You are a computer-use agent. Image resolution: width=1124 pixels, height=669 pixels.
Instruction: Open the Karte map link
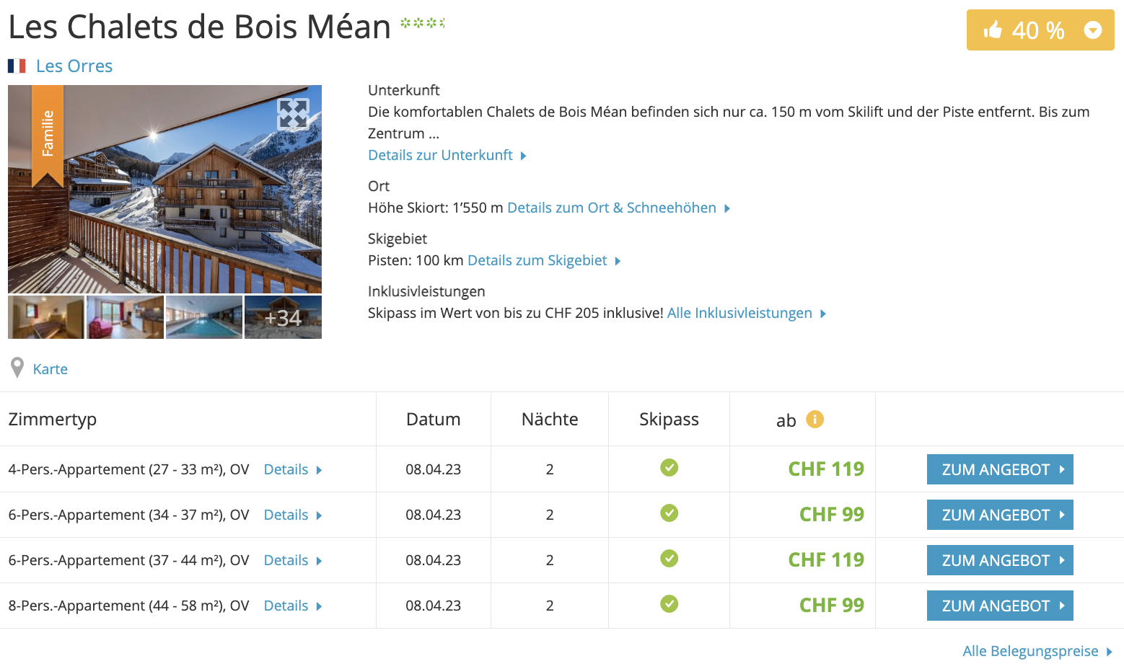[x=51, y=369]
